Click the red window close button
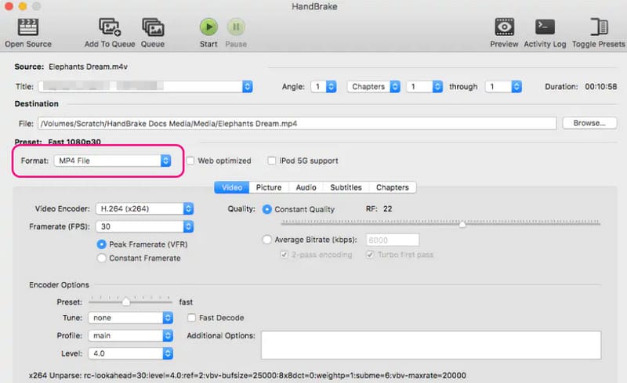The image size is (627, 383). (9, 5)
